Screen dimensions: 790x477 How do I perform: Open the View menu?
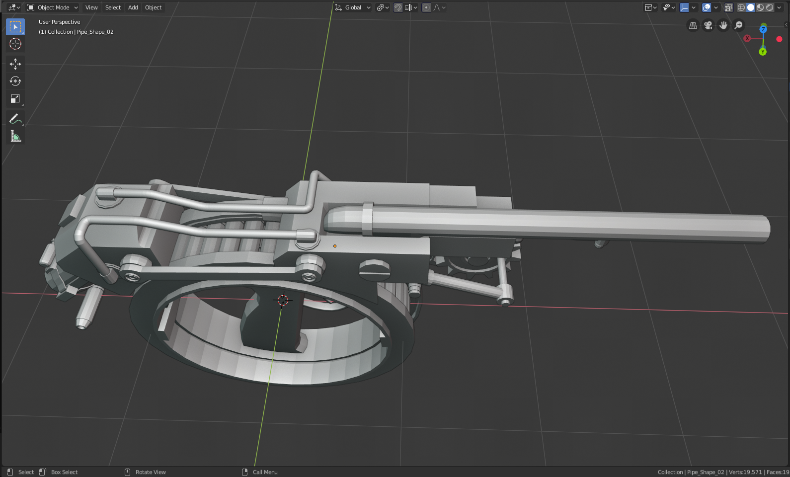tap(91, 7)
